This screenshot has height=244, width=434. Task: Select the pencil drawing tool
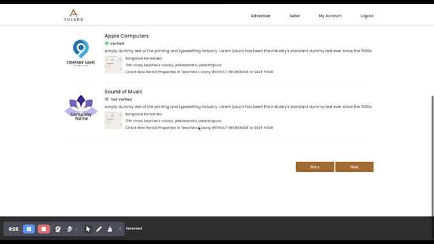(99, 229)
